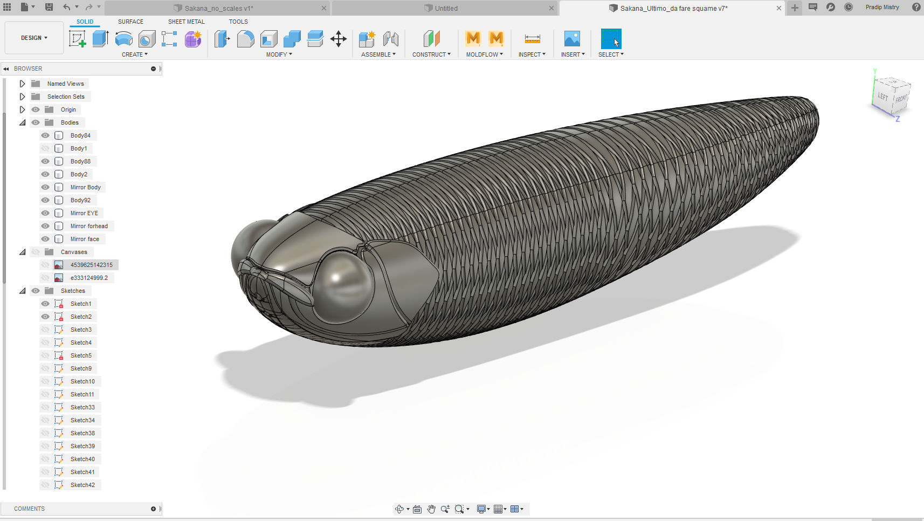This screenshot has height=521, width=924.
Task: Open Pradip Mistry account menu
Action: tap(882, 8)
